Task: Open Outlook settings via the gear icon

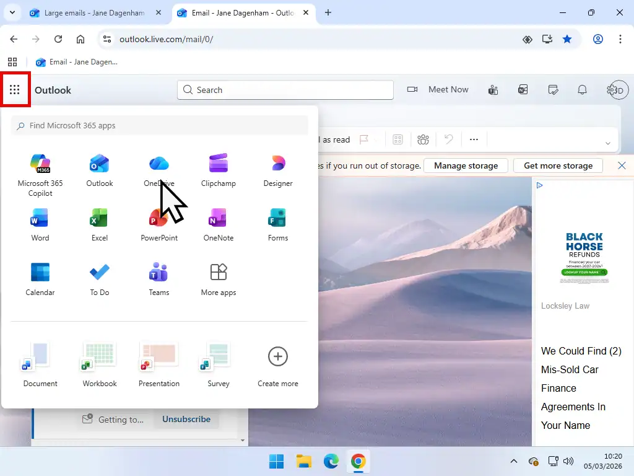Action: click(x=612, y=90)
